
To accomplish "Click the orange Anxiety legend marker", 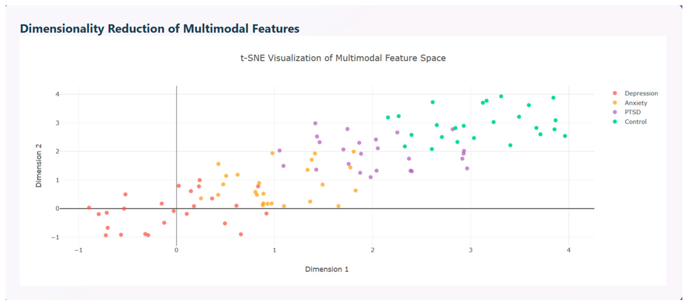I will point(614,102).
